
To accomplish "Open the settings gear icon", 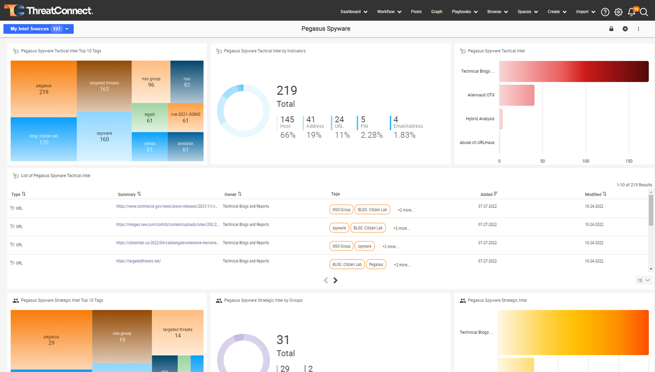I will (x=619, y=12).
